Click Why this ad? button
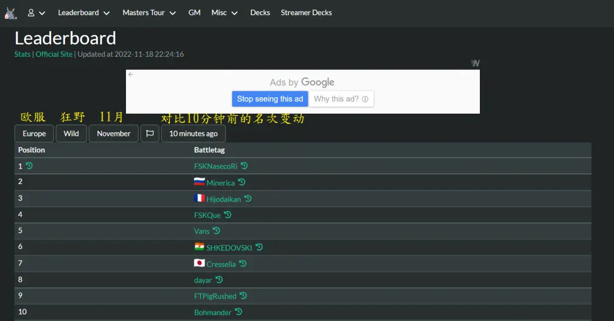The width and height of the screenshot is (614, 321). pos(341,99)
